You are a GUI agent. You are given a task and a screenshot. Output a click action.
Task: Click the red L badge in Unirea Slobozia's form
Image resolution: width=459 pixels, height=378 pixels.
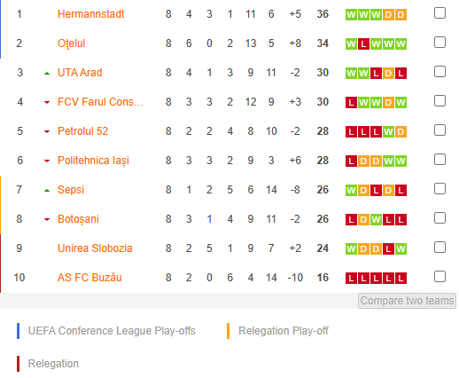(388, 249)
